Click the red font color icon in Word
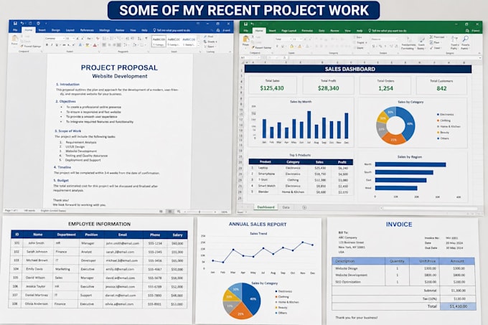This screenshot has height=325, width=488. pos(95,45)
